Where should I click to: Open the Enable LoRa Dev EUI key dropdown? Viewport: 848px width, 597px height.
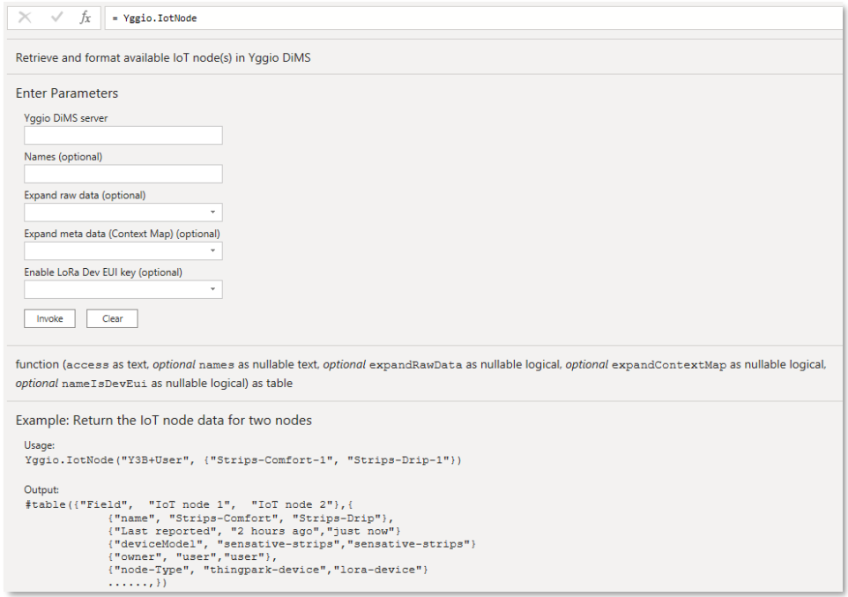click(123, 289)
